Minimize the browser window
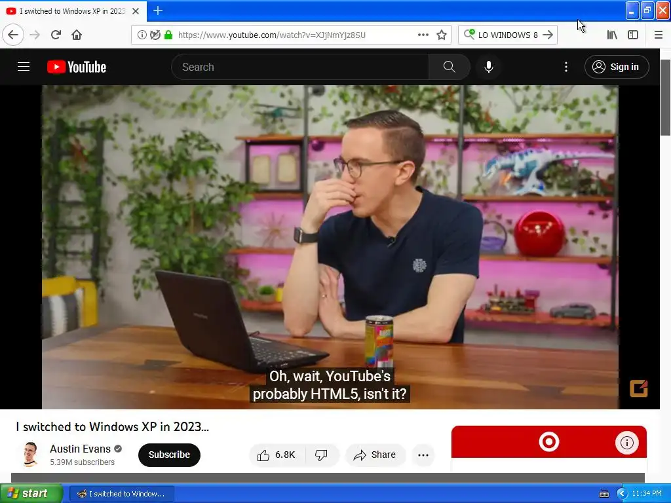Viewport: 671px width, 503px height. point(632,10)
